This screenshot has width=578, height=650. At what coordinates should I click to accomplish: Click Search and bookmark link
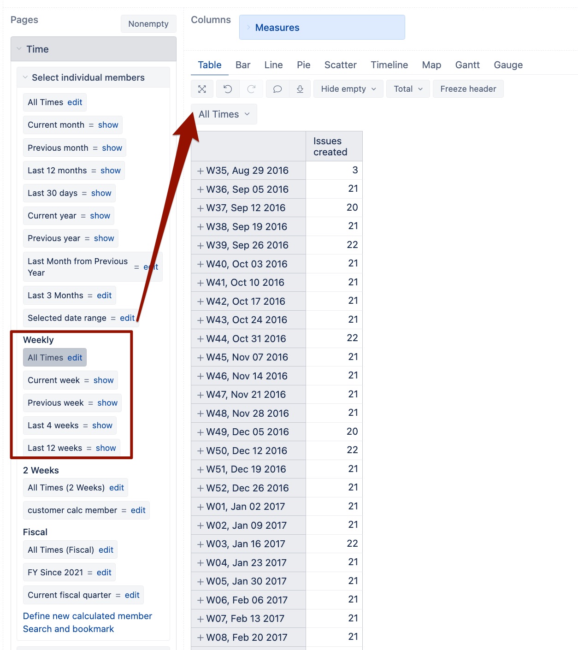click(69, 629)
